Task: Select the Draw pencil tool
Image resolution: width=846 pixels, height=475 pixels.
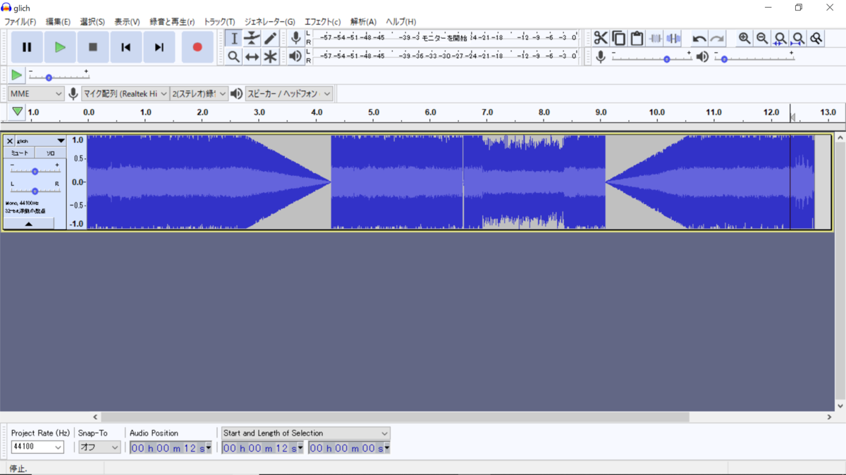Action: click(x=270, y=39)
